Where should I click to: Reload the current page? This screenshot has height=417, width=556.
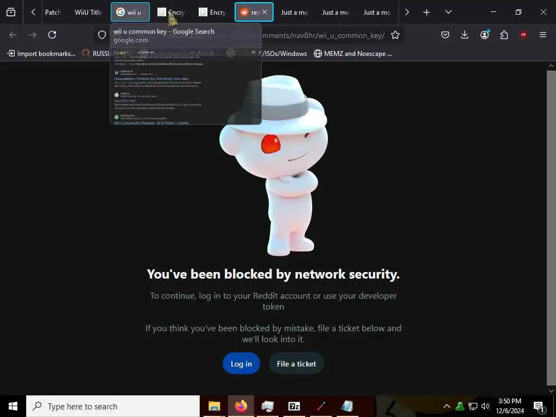pyautogui.click(x=52, y=35)
